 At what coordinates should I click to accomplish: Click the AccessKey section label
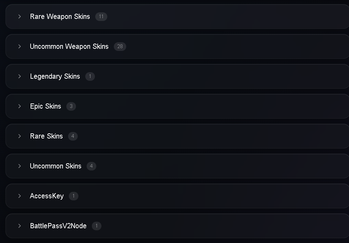[47, 196]
